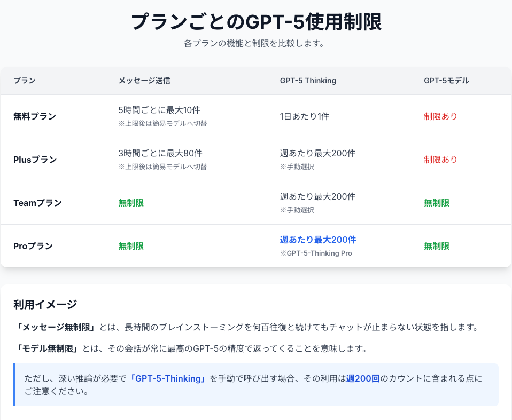Viewport: 512px width, 420px height.
Task: Click bold 「メッセージ無制限」 text
Action: 56,327
